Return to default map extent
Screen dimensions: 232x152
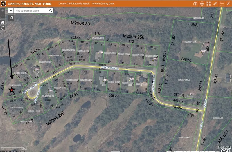click(3, 22)
